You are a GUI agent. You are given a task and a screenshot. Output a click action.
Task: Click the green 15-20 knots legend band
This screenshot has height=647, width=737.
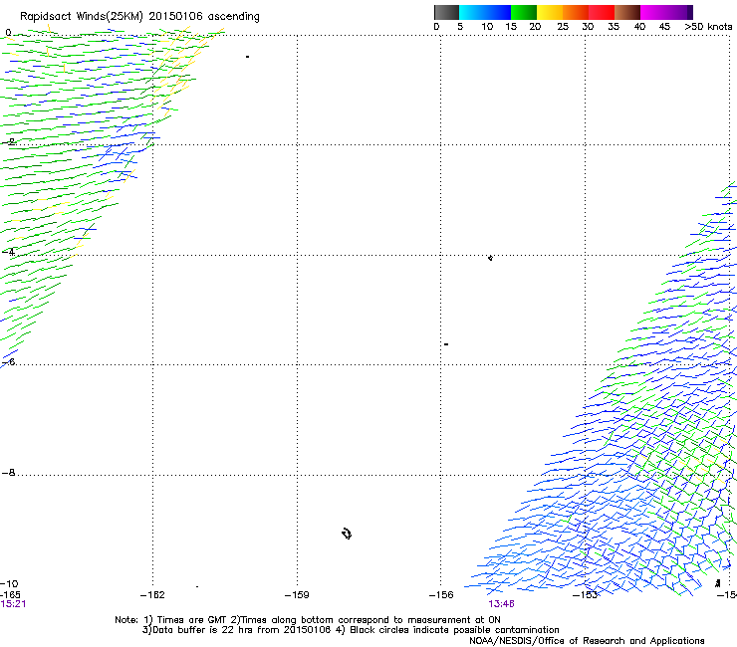click(524, 12)
